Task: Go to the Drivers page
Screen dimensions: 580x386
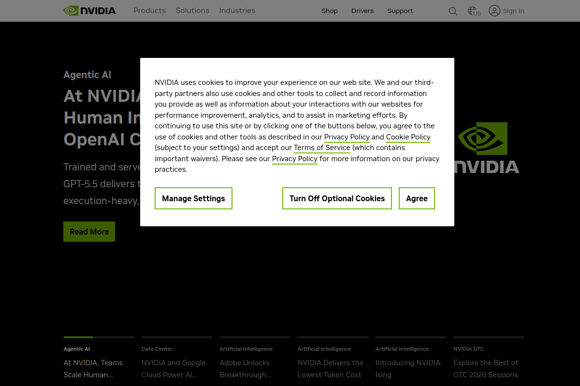Action: (x=362, y=11)
